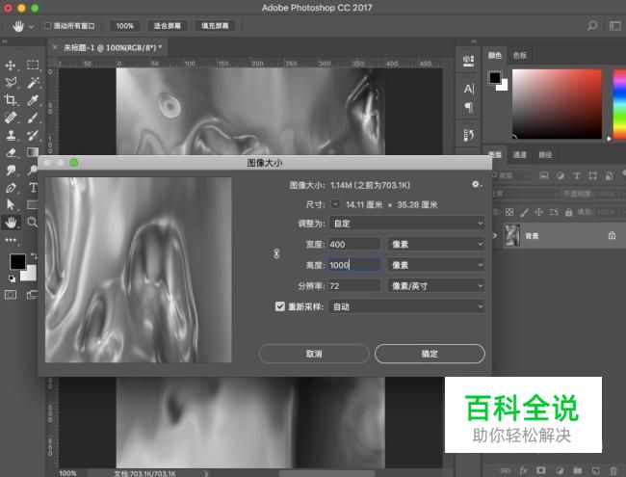Select the Healing Brush tool
626x477 pixels.
click(x=11, y=118)
